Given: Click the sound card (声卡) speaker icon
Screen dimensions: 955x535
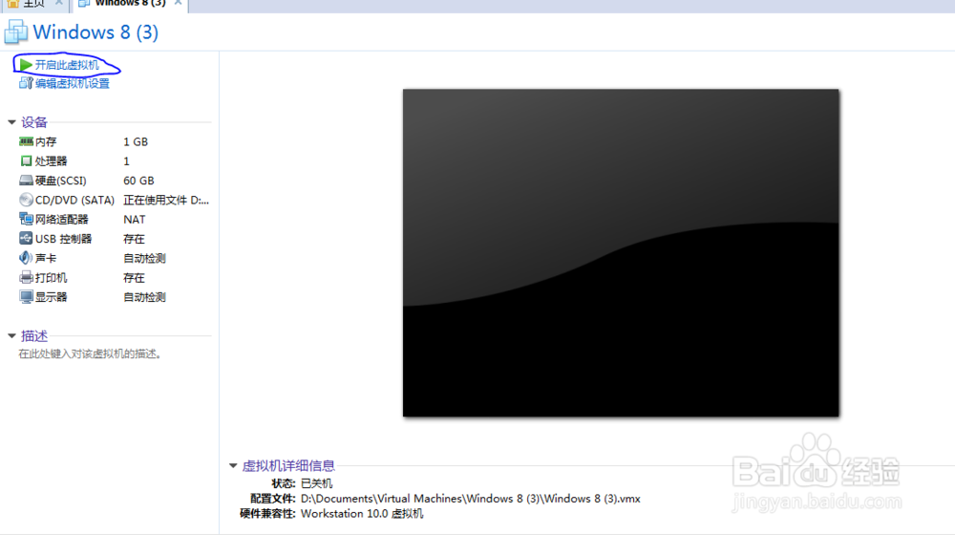Looking at the screenshot, I should click(x=26, y=258).
